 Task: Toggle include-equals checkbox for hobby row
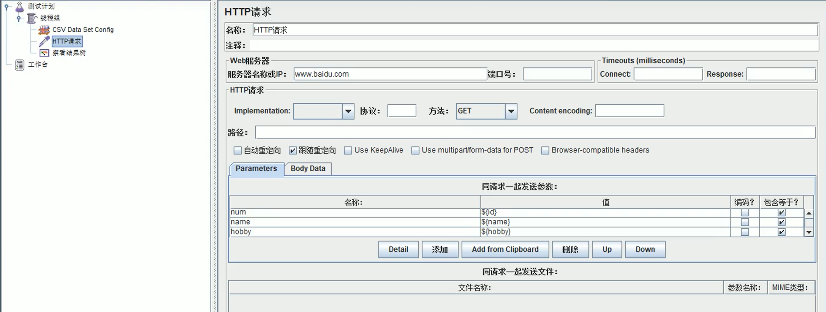pos(782,232)
